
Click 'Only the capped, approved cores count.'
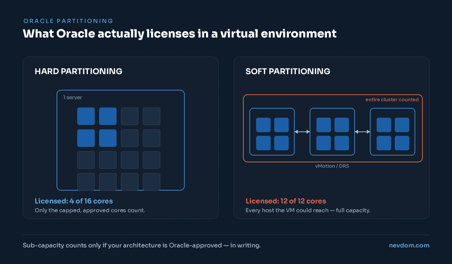point(90,210)
